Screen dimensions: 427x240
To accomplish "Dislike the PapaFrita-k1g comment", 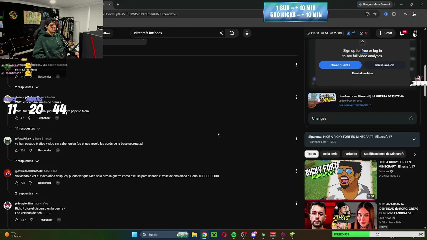I will pos(30,150).
